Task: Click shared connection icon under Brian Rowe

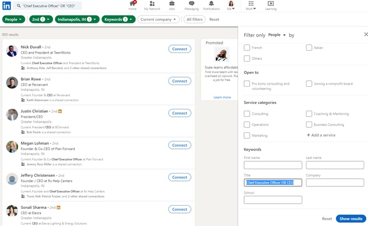Action: pyautogui.click(x=23, y=100)
